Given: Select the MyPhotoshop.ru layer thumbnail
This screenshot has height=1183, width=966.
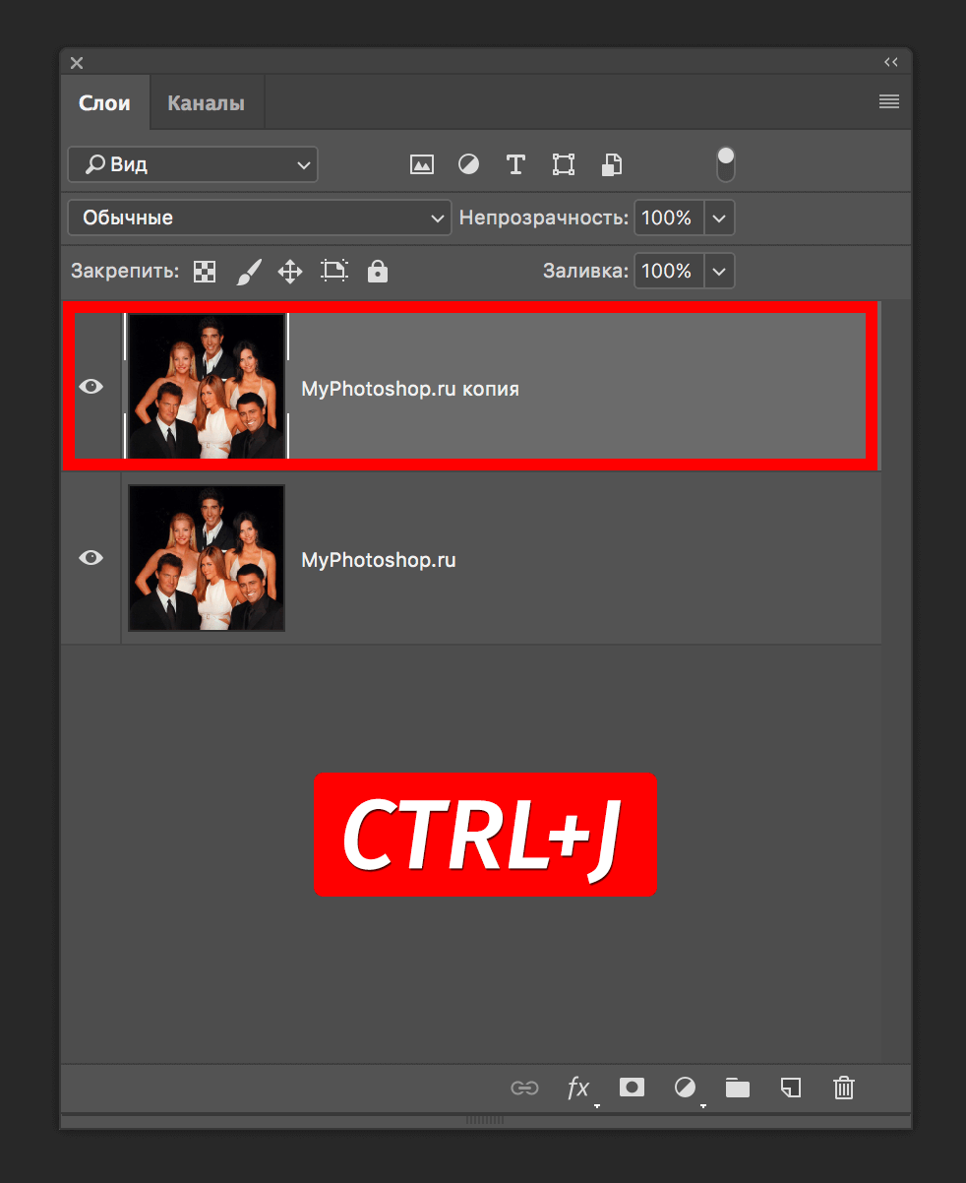Looking at the screenshot, I should pyautogui.click(x=207, y=558).
